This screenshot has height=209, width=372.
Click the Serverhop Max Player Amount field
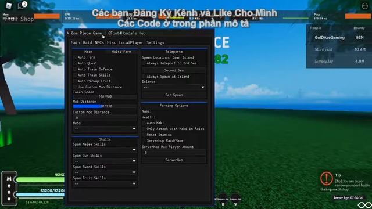pyautogui.click(x=174, y=152)
